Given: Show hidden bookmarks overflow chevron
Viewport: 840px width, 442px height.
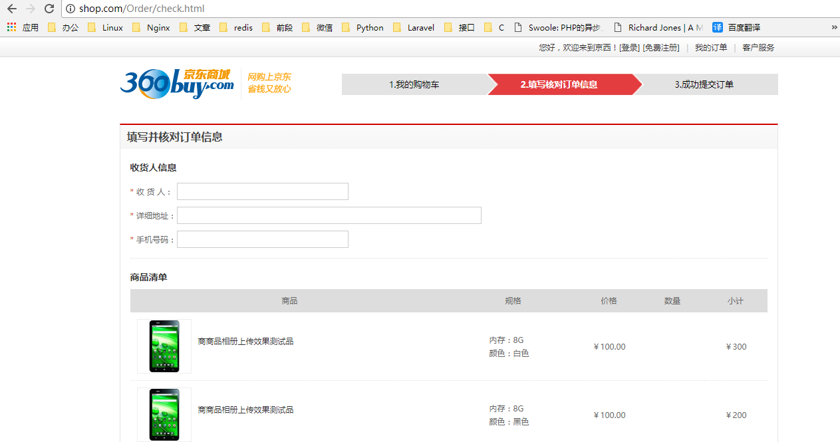Looking at the screenshot, I should [834, 27].
